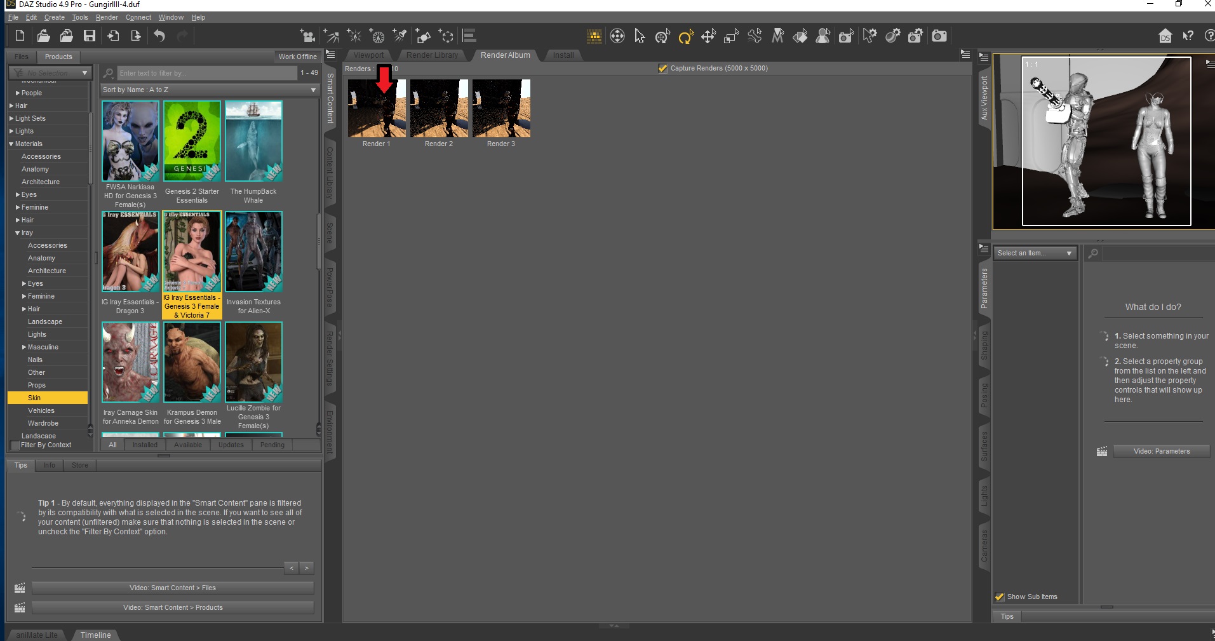Open the Connect menu
1215x641 pixels.
(x=138, y=18)
